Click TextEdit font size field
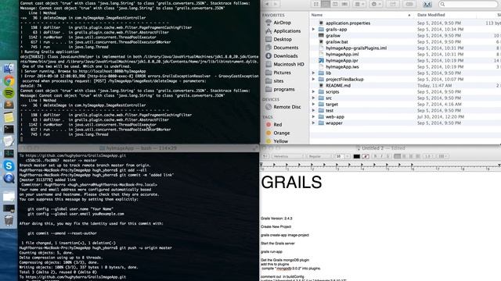The image size is (501, 281). click(x=339, y=156)
